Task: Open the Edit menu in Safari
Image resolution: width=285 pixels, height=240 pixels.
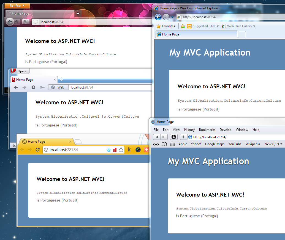Action: pos(165,130)
